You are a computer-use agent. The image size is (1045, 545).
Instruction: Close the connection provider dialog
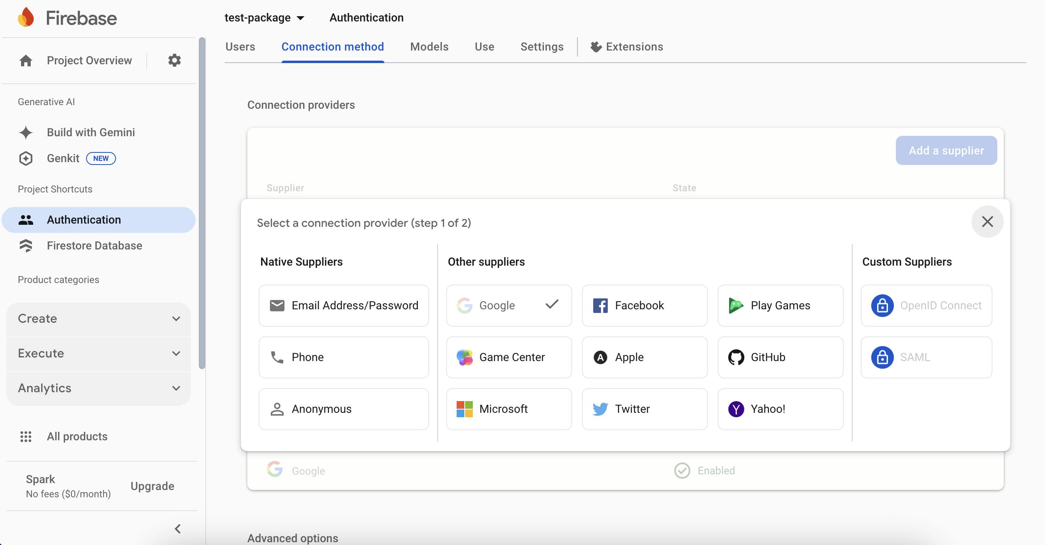(x=987, y=222)
